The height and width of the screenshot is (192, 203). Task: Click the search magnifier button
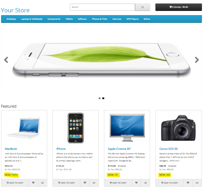coord(142,7)
